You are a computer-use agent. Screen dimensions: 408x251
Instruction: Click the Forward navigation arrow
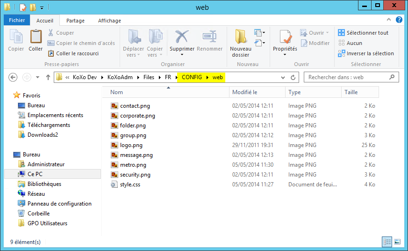point(27,77)
